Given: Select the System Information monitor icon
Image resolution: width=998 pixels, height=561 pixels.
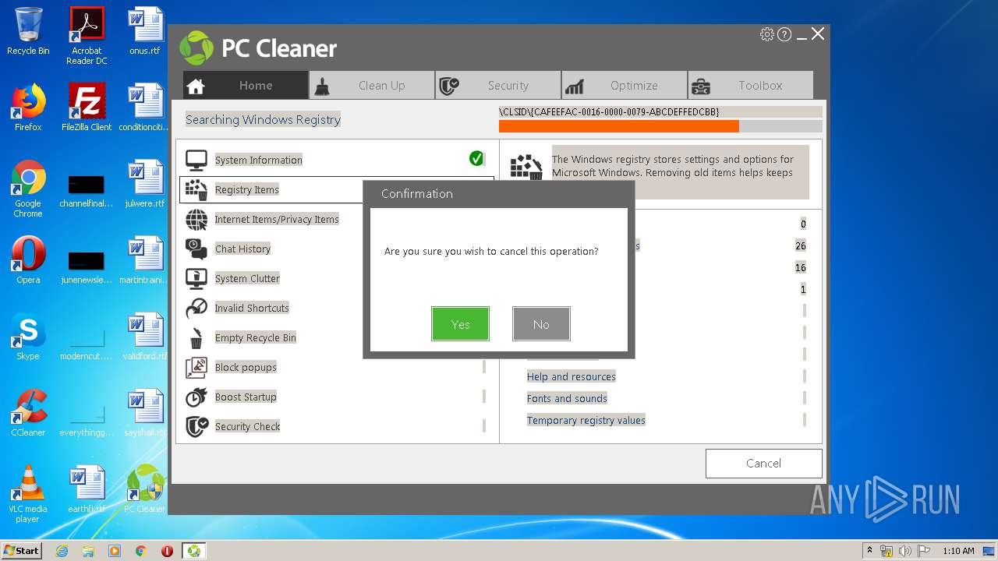Looking at the screenshot, I should tap(196, 160).
